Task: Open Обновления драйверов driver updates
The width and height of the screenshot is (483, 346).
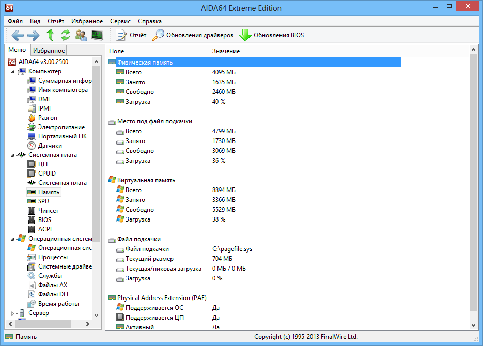Action: [193, 35]
